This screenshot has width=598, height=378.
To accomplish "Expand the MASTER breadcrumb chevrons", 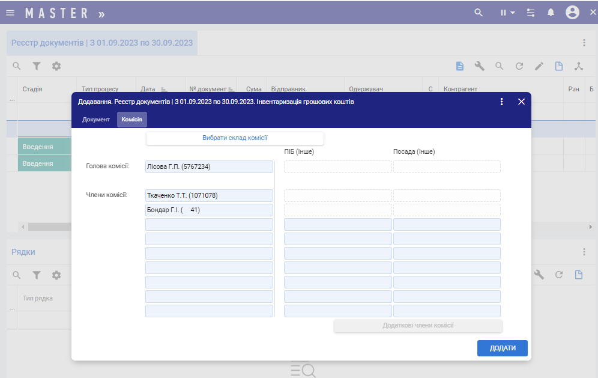I will [101, 13].
